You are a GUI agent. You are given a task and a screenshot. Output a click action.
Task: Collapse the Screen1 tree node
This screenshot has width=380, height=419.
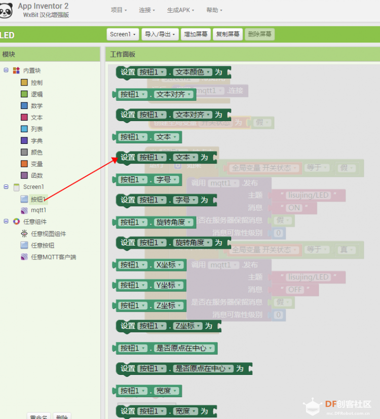[6, 187]
